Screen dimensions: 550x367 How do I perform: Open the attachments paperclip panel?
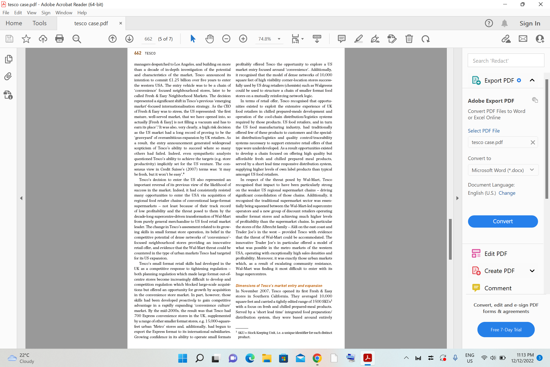click(x=8, y=76)
